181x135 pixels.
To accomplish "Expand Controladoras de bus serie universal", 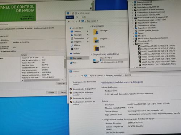I will click(132, 13).
